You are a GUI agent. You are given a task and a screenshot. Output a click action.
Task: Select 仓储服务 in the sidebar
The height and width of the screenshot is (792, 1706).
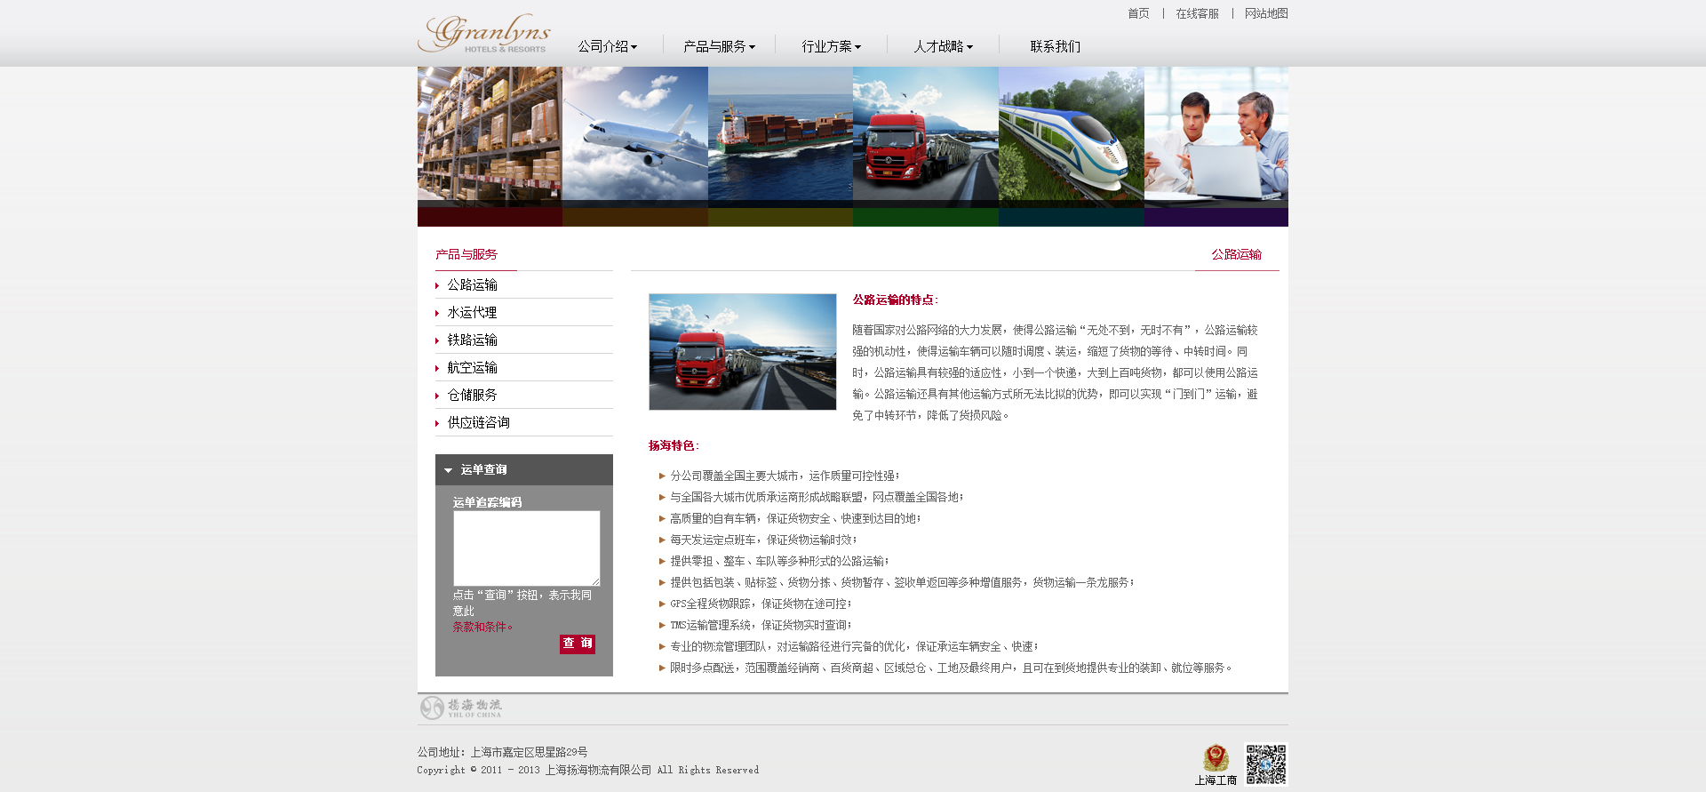(472, 396)
